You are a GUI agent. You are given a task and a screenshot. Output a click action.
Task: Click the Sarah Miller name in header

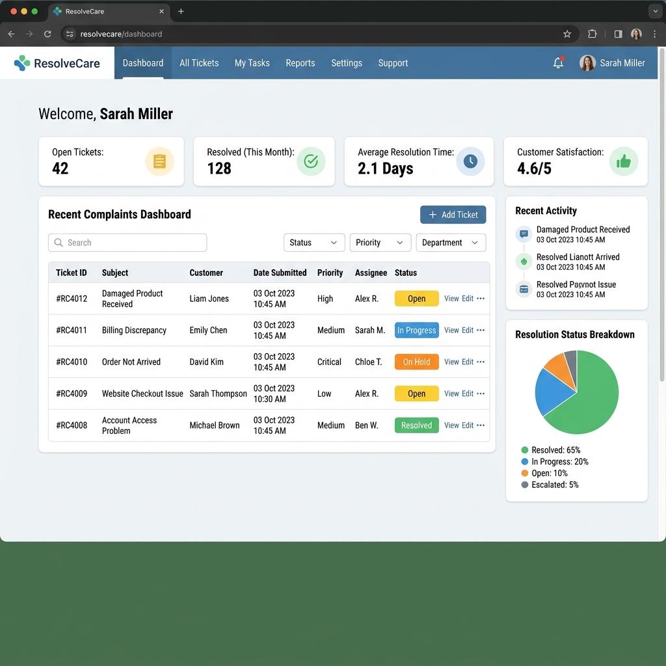click(x=622, y=63)
